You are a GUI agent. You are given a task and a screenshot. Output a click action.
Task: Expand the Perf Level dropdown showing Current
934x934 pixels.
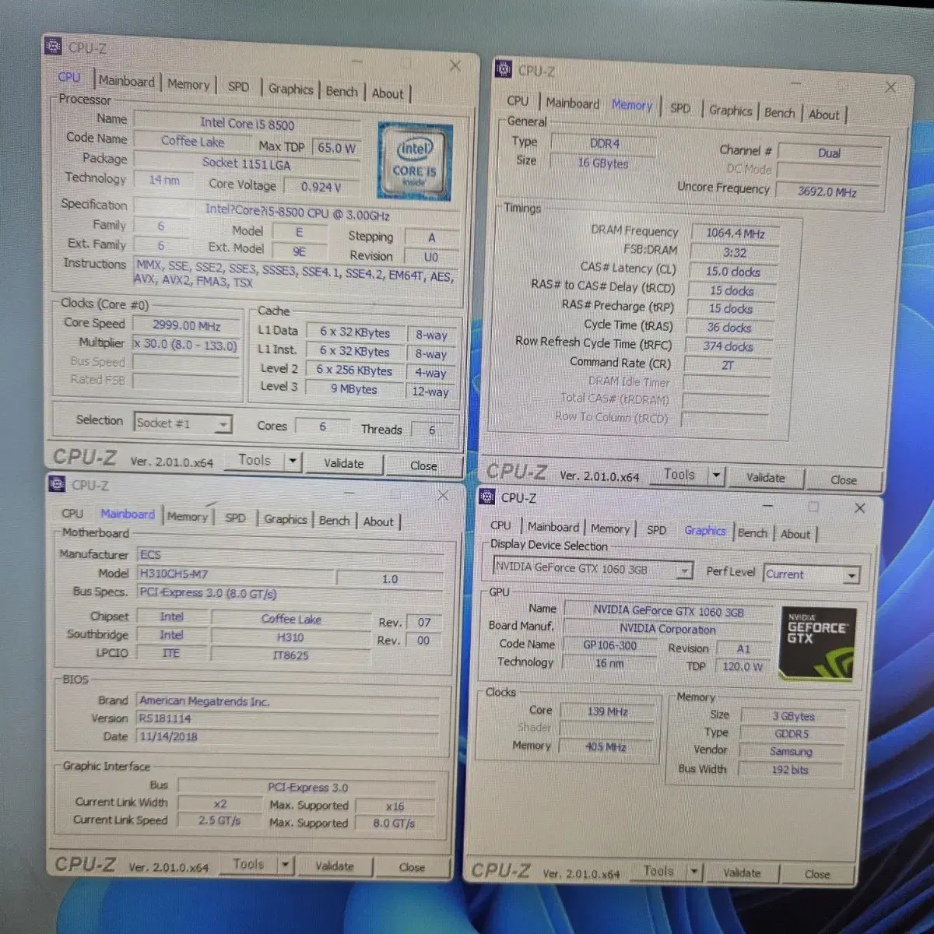(x=853, y=574)
